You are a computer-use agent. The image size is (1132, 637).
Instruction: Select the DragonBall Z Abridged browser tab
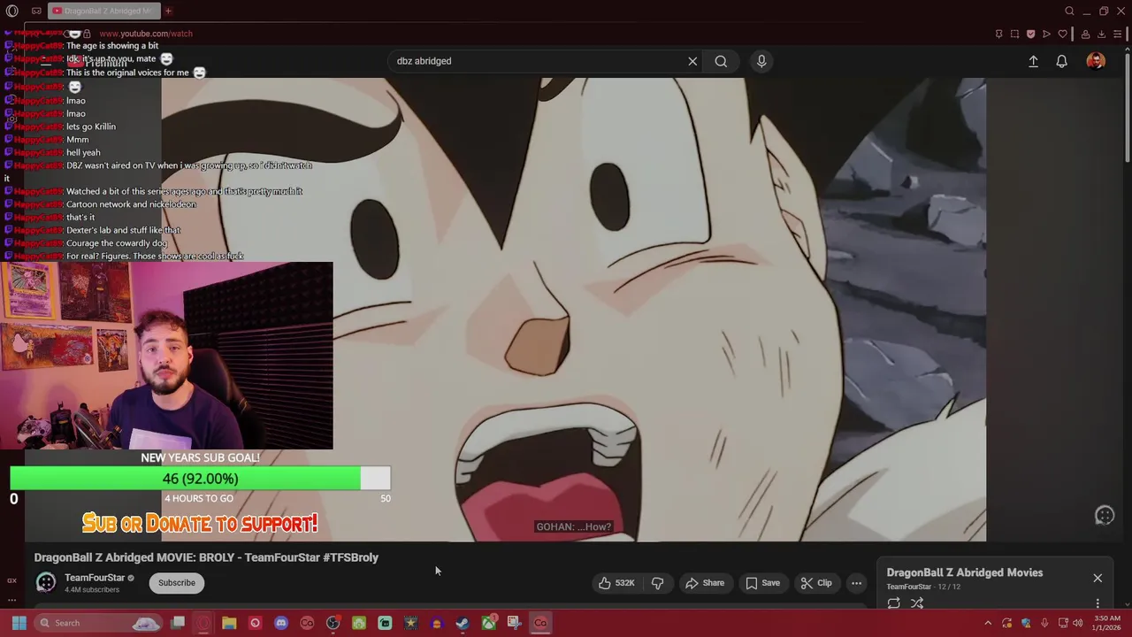click(x=103, y=11)
